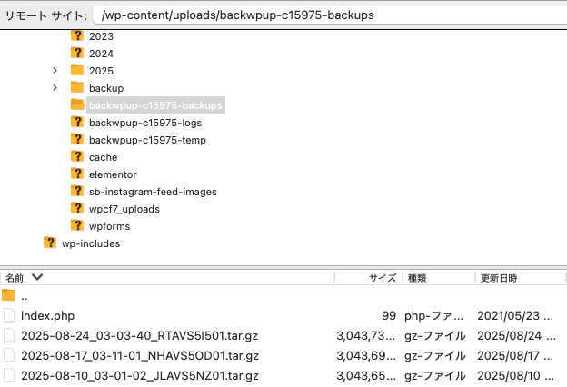This screenshot has width=567, height=387.
Task: Click the index.php file icon
Action: click(x=9, y=315)
